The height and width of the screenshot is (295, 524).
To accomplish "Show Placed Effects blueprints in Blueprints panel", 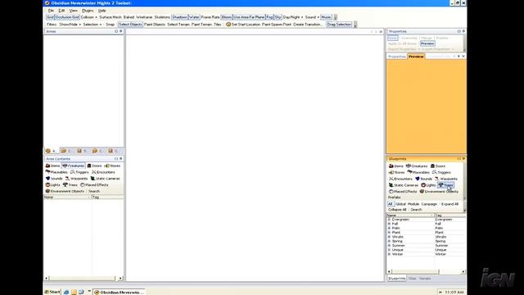I will tap(403, 191).
